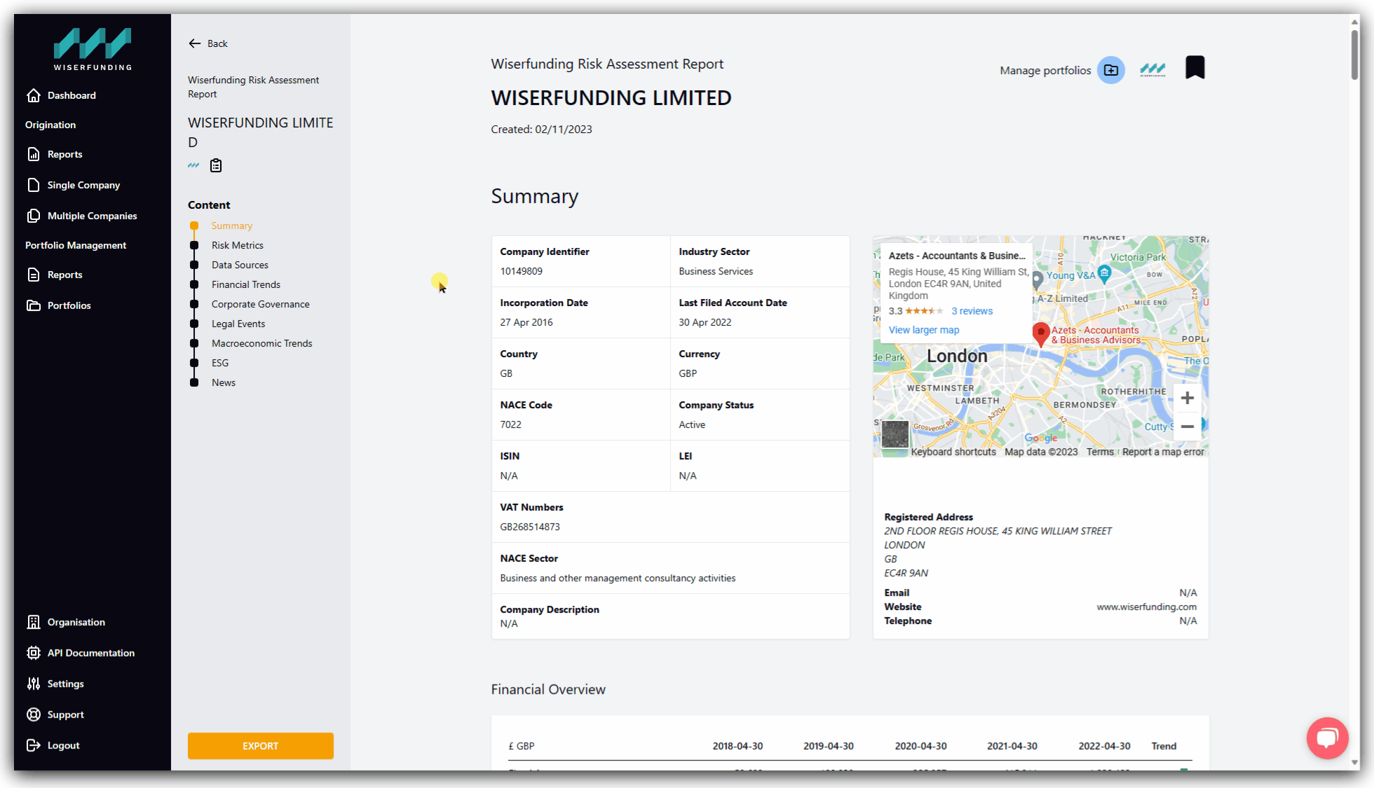Open the Manage portfolios folder icon
The width and height of the screenshot is (1374, 788).
pyautogui.click(x=1110, y=70)
